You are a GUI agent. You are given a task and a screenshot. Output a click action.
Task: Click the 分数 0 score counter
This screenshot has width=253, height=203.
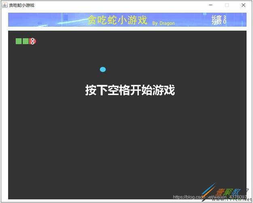click(219, 22)
